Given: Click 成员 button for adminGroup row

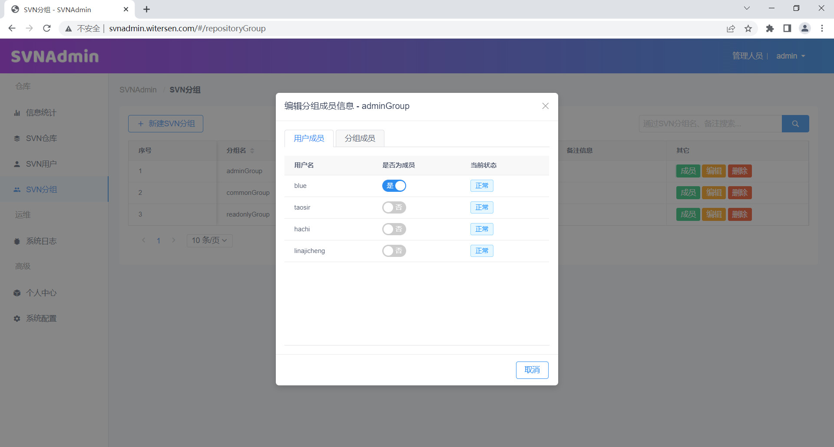Looking at the screenshot, I should tap(688, 171).
